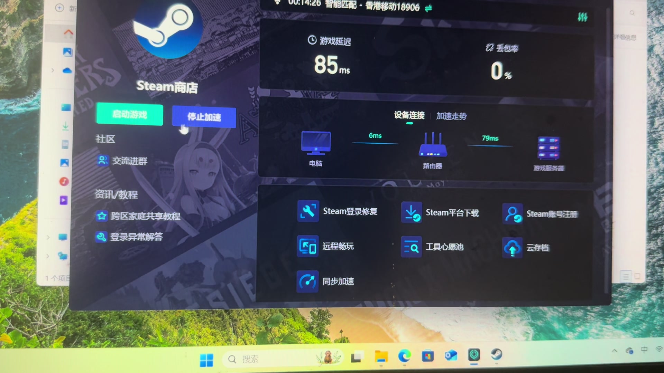Open Task View from the taskbar
The width and height of the screenshot is (664, 373).
point(357,357)
